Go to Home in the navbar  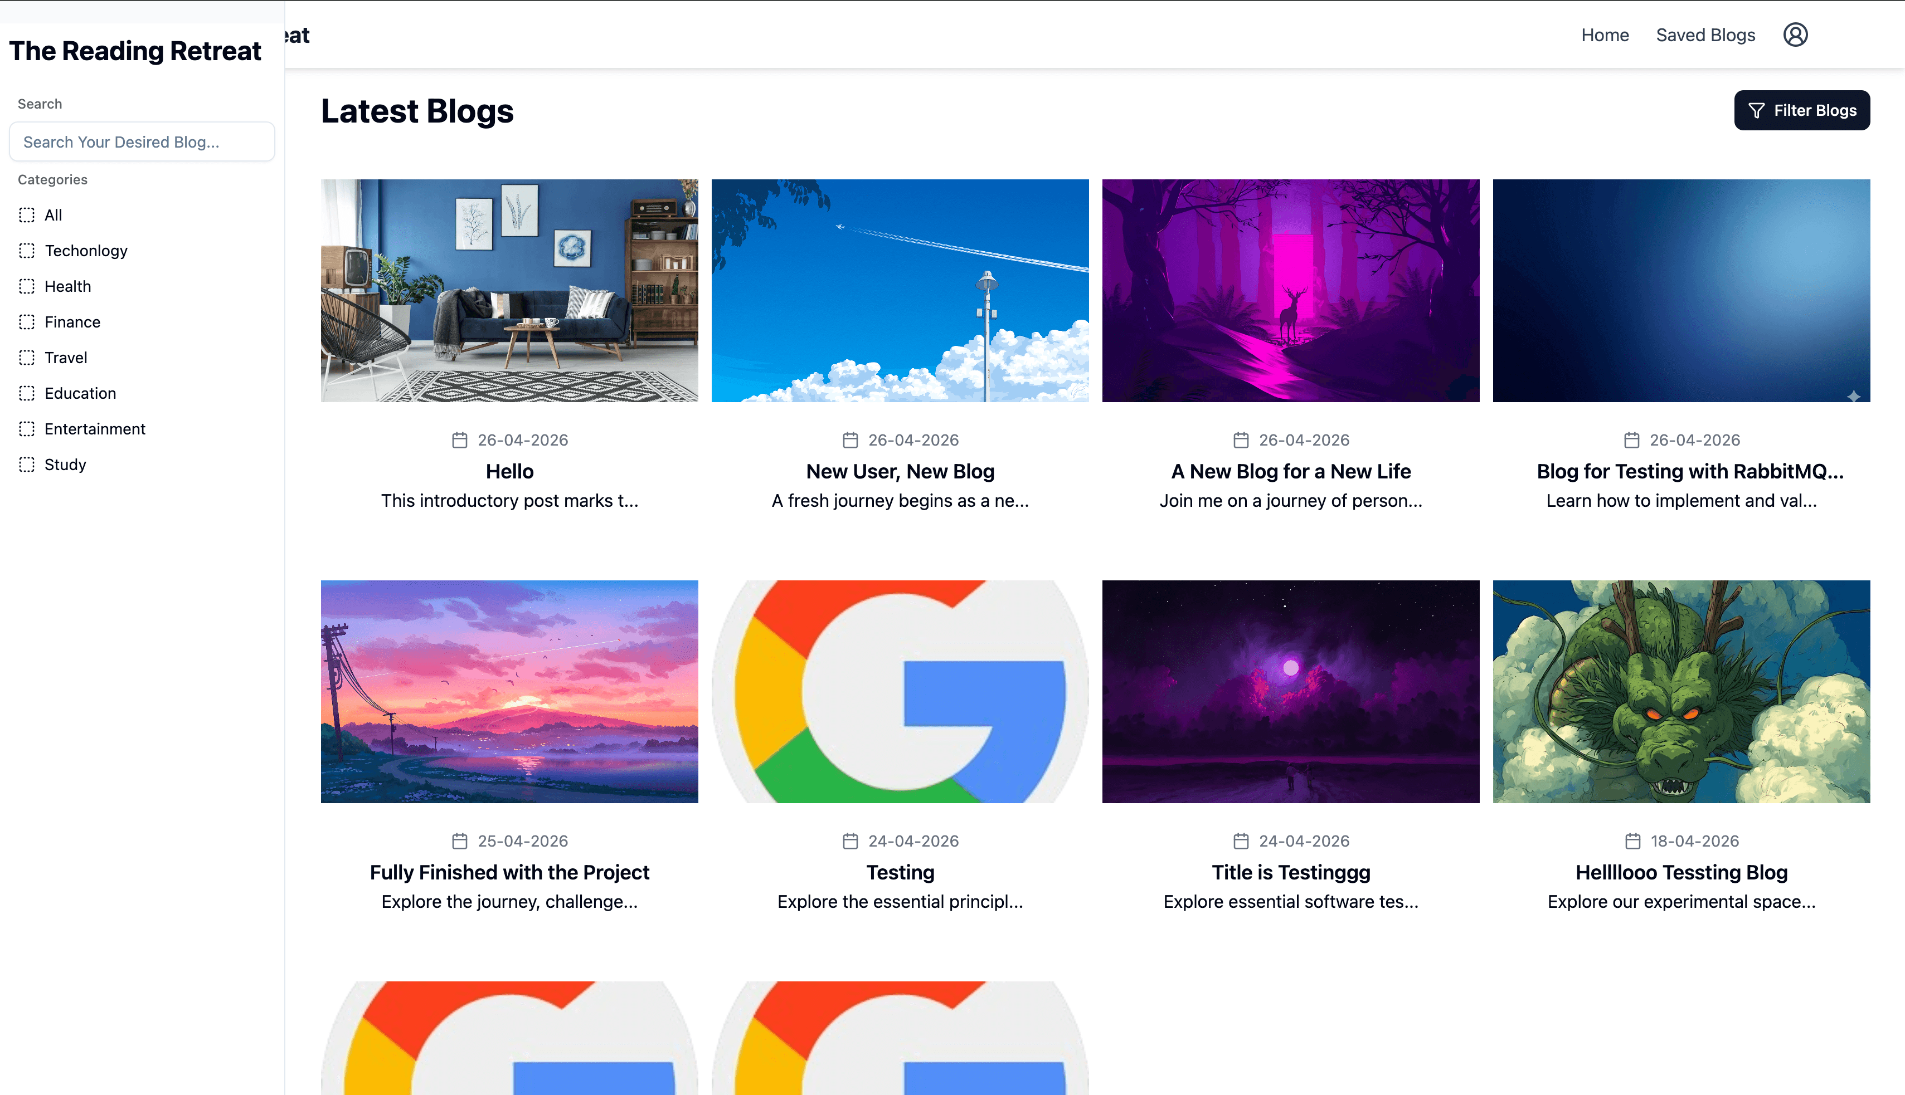tap(1605, 35)
